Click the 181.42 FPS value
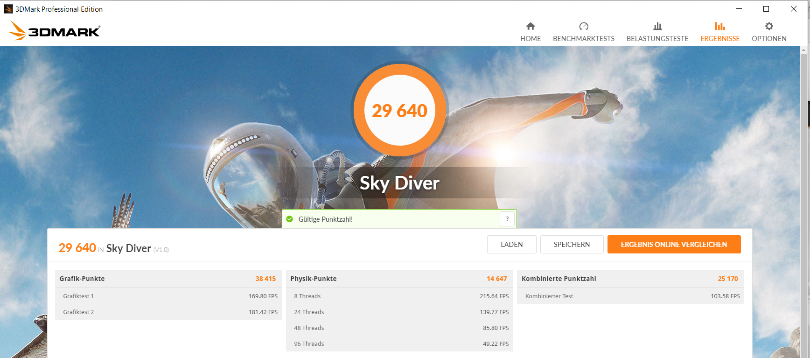Image resolution: width=810 pixels, height=358 pixels. (263, 312)
